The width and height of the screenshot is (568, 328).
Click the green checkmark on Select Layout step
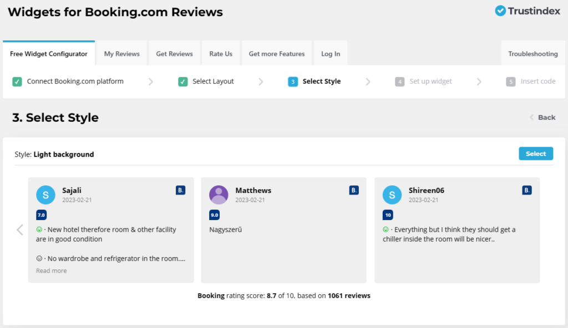(183, 81)
